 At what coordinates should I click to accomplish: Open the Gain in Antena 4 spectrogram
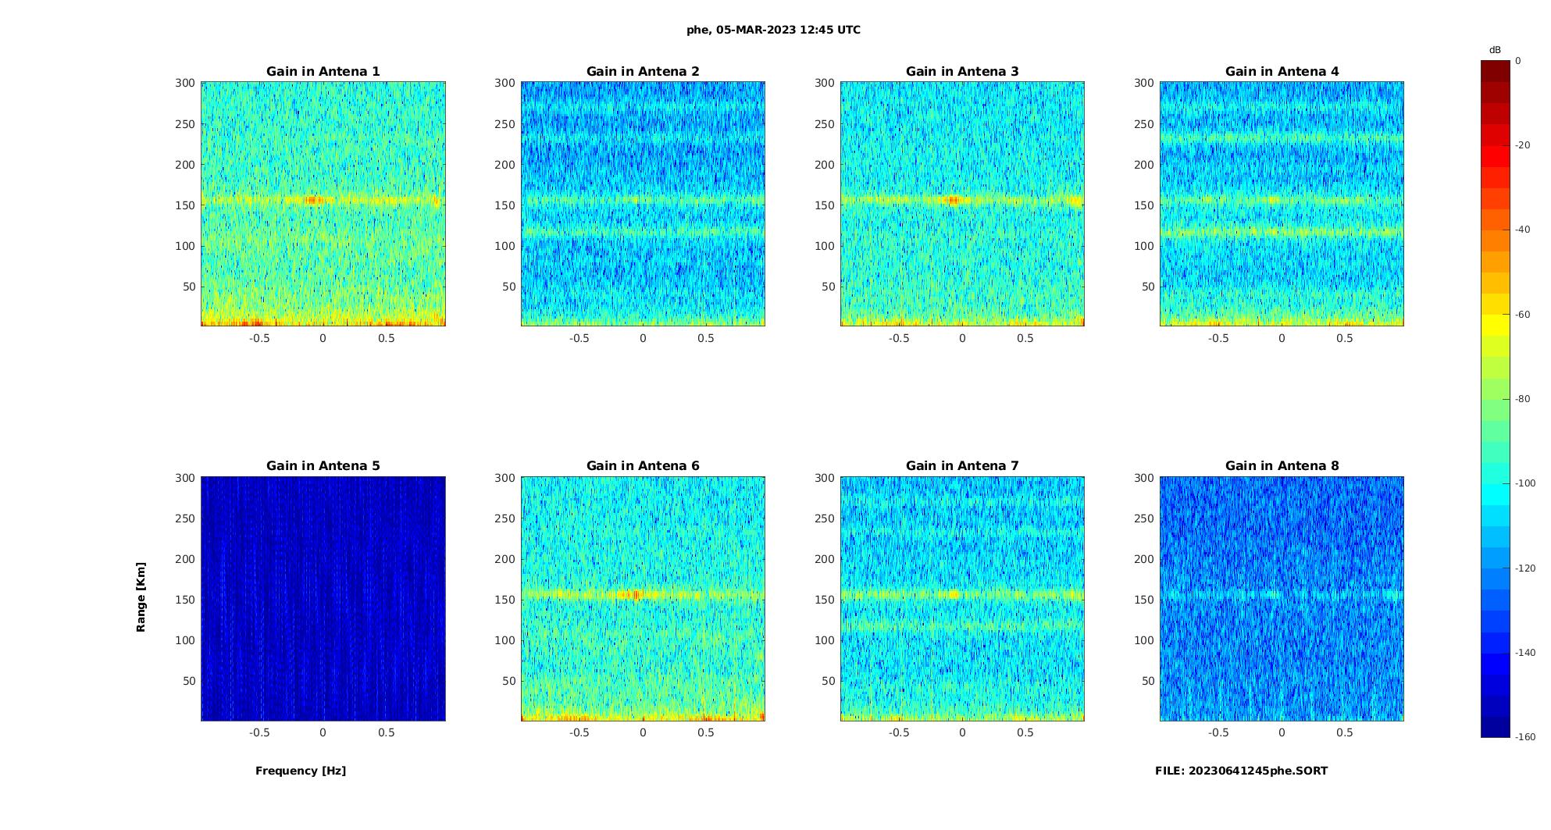(x=1282, y=204)
